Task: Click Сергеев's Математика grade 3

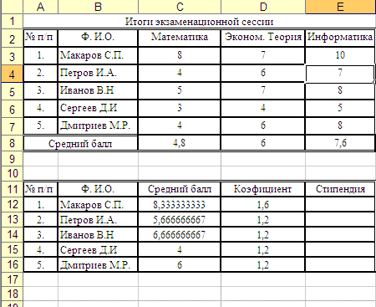Action: 180,108
